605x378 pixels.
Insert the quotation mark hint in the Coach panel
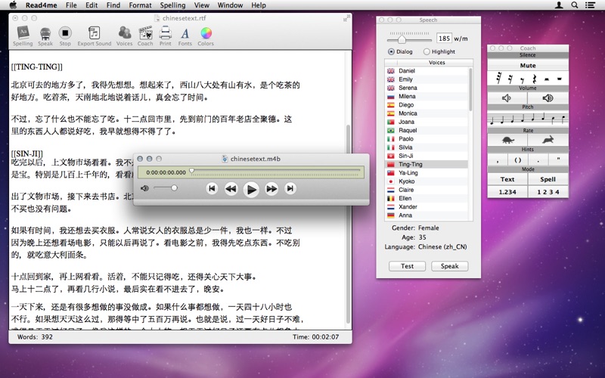tap(558, 160)
